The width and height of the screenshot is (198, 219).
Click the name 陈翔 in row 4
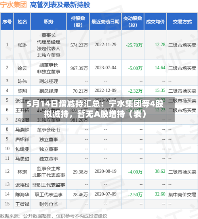(22, 91)
